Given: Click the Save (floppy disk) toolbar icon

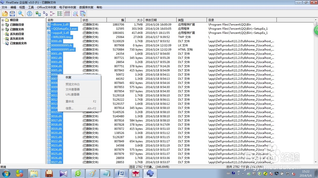Looking at the screenshot, I should [12, 14].
